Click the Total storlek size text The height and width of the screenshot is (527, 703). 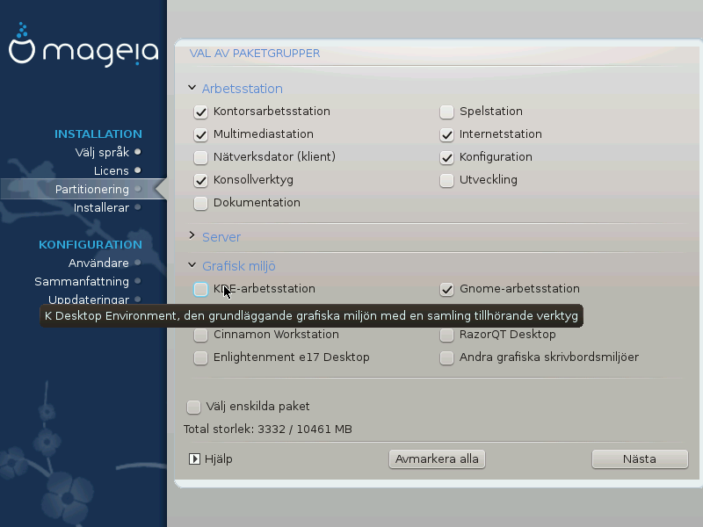(268, 430)
